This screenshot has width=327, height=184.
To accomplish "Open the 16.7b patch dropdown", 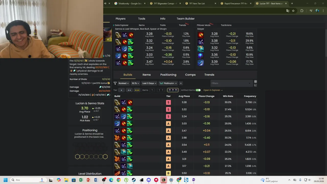I will click(x=135, y=83).
